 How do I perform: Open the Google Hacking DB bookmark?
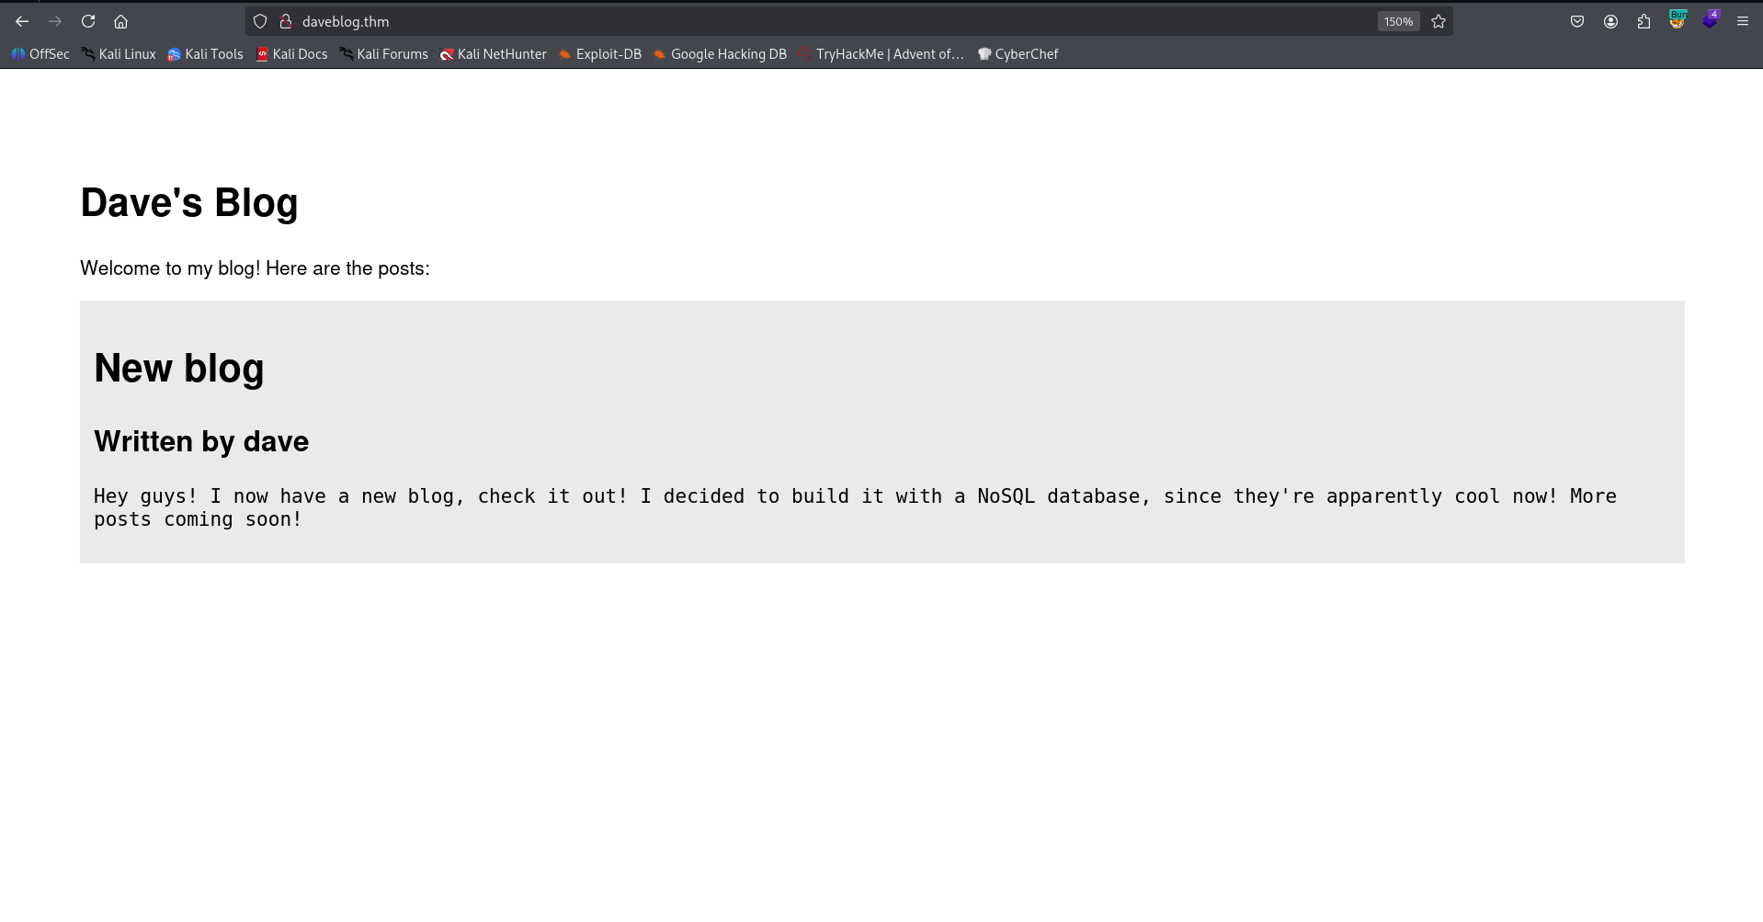click(720, 54)
